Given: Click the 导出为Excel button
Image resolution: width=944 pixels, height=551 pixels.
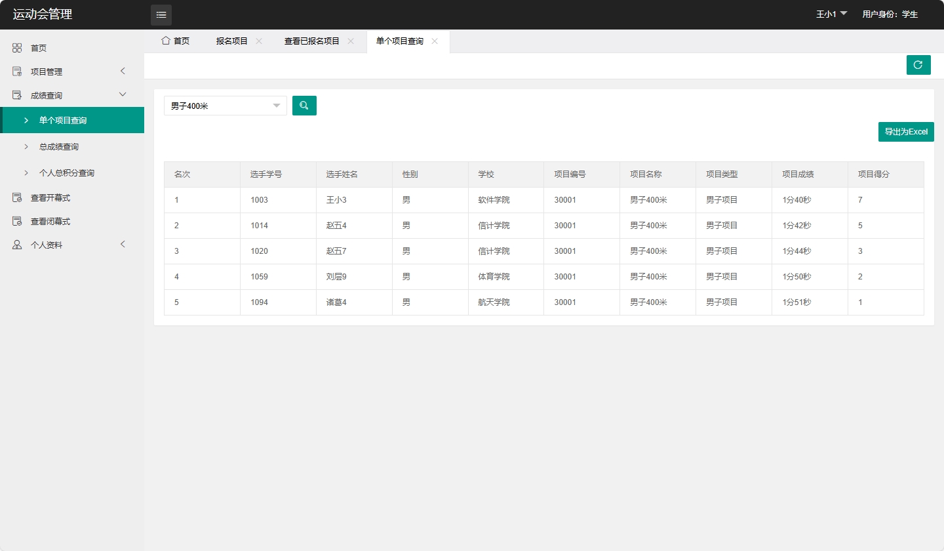Looking at the screenshot, I should [906, 131].
